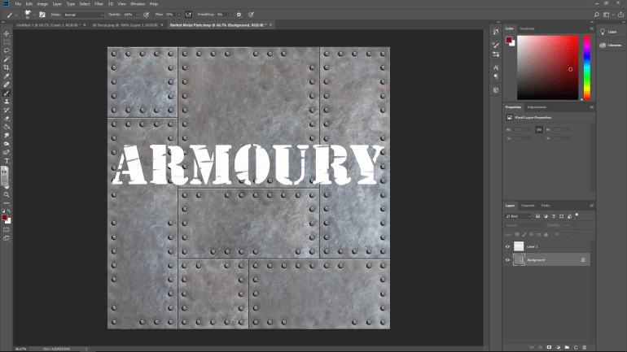Screen dimensions: 627x352
Task: Select the Move tool
Action: click(x=7, y=33)
